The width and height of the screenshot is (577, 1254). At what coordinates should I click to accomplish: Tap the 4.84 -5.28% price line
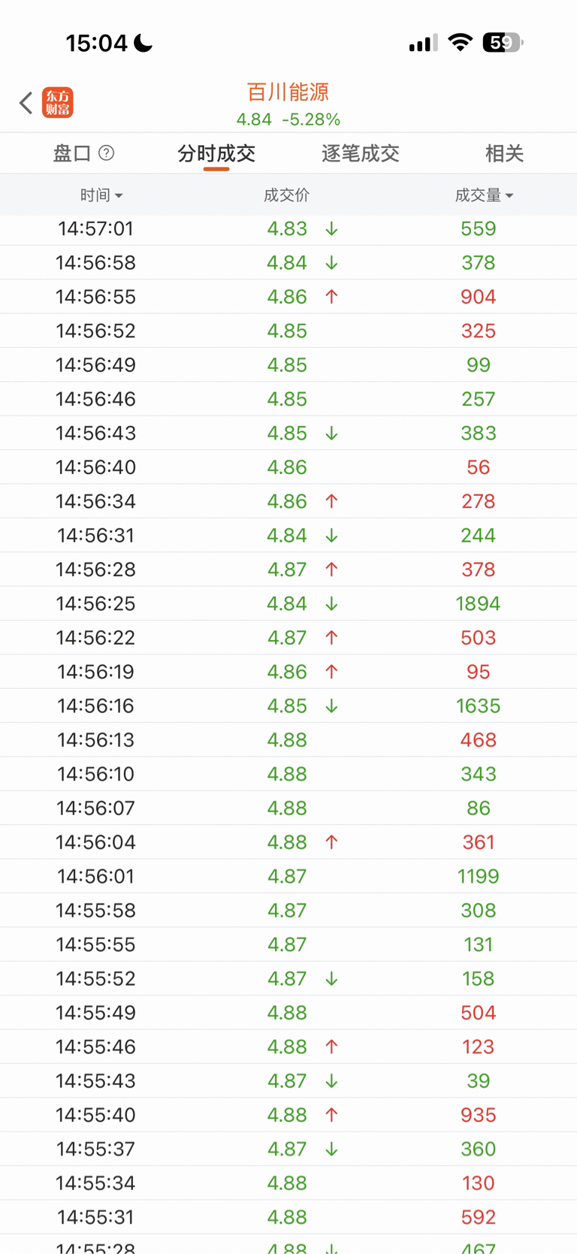[288, 119]
